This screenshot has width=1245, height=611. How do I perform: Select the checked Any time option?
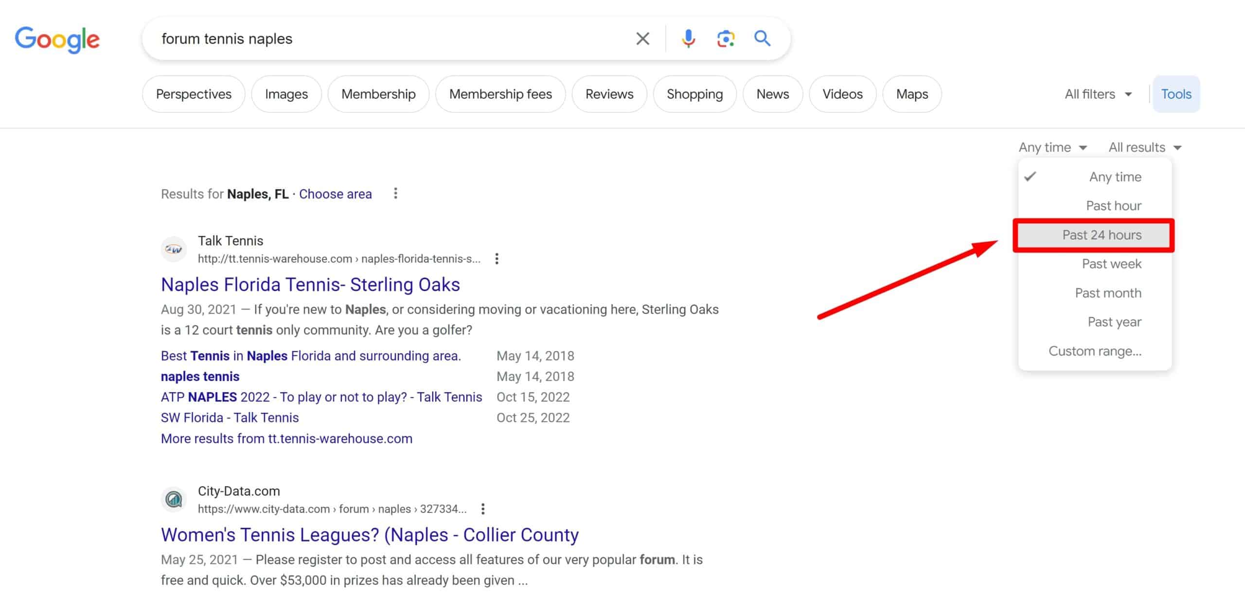[1115, 177]
